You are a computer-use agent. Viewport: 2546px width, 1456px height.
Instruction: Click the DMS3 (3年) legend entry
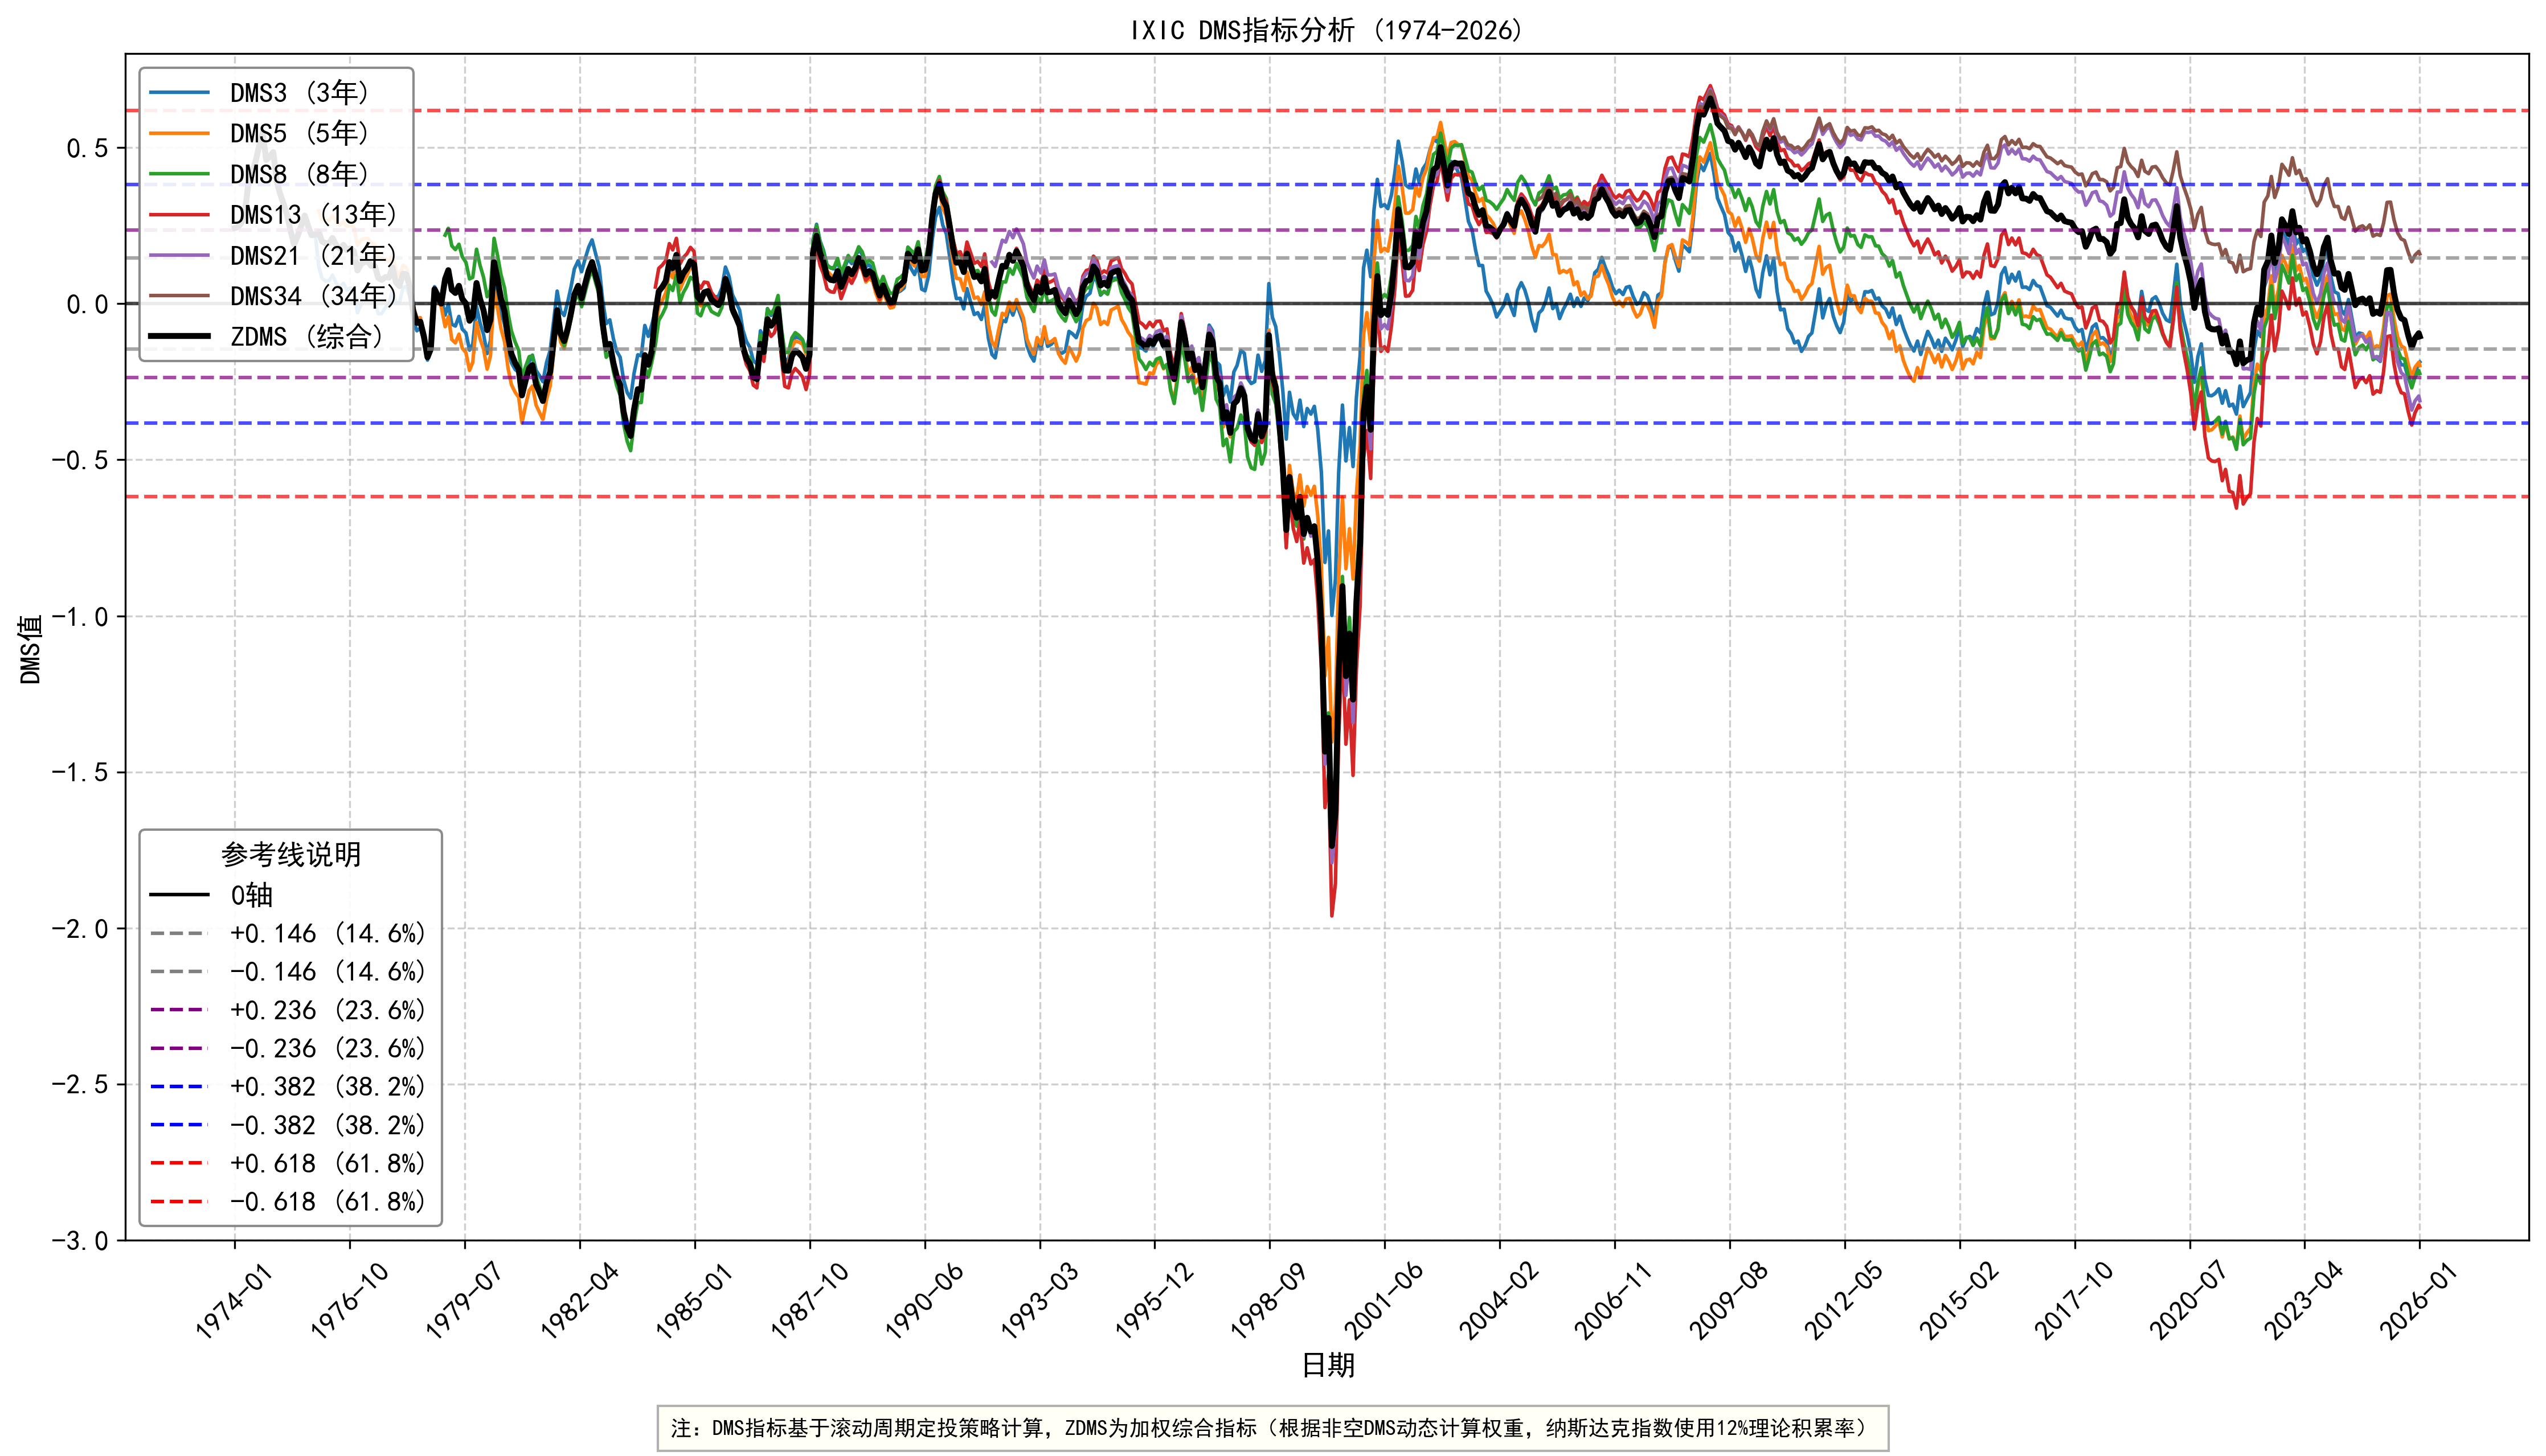pyautogui.click(x=300, y=93)
